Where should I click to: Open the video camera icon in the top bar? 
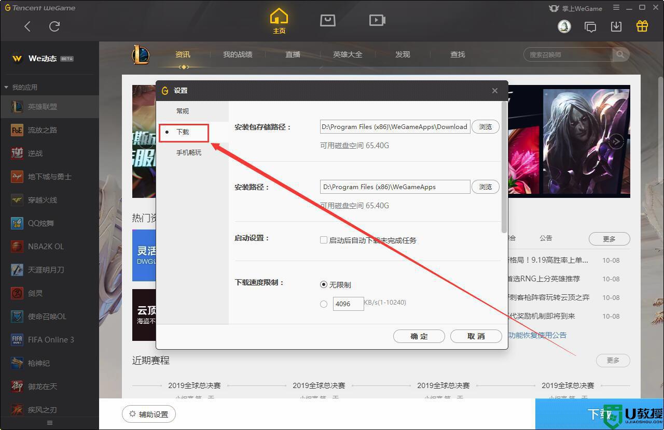pos(377,20)
